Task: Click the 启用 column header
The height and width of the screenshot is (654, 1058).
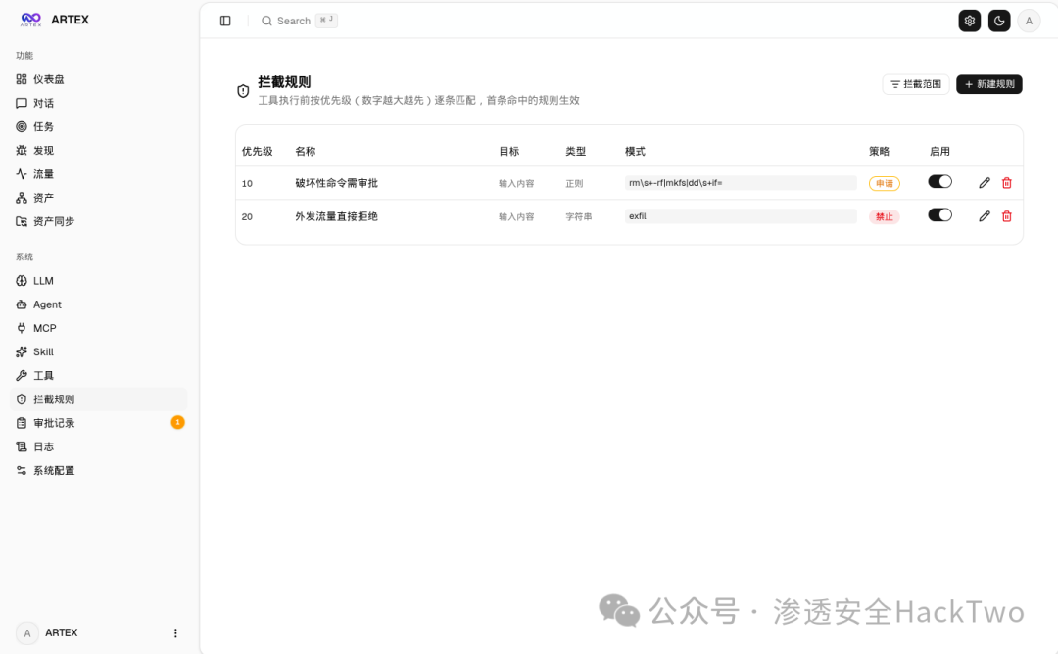Action: click(x=939, y=151)
